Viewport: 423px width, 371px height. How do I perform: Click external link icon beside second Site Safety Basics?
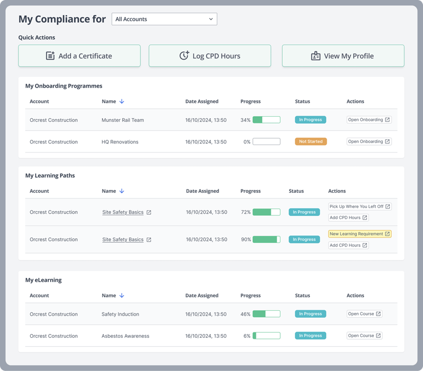tap(149, 240)
